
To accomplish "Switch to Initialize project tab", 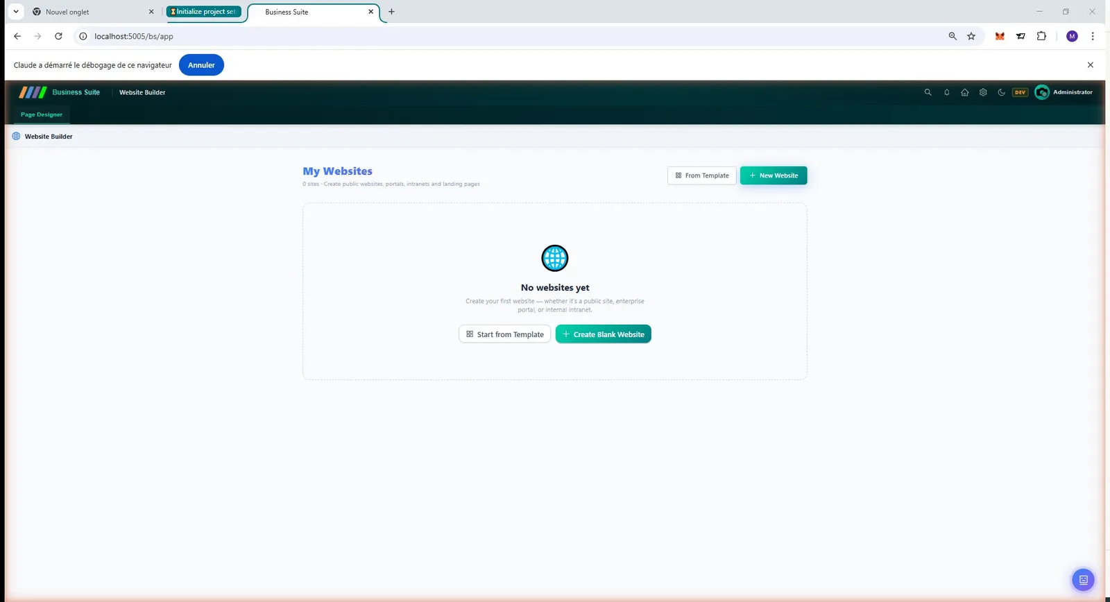I will coord(204,12).
